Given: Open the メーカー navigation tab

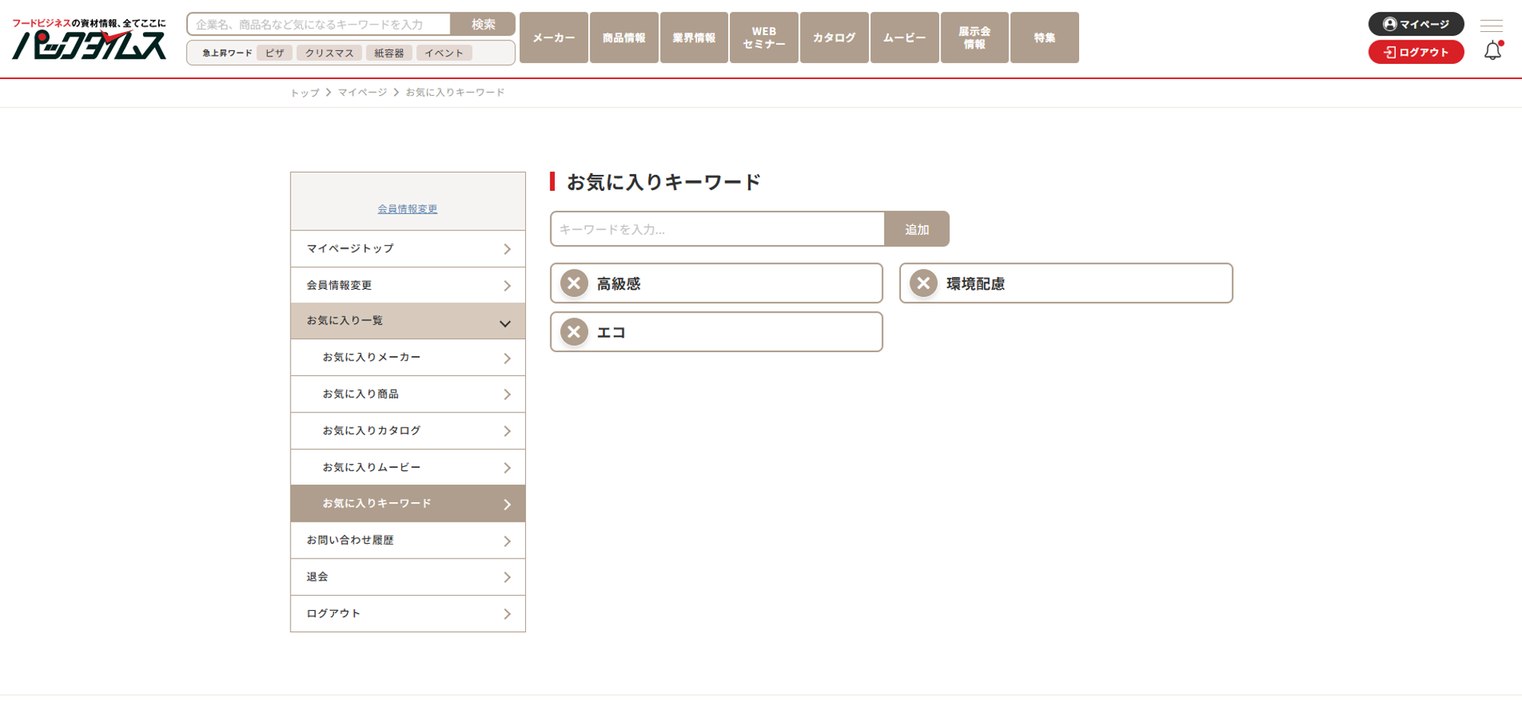Looking at the screenshot, I should [553, 38].
